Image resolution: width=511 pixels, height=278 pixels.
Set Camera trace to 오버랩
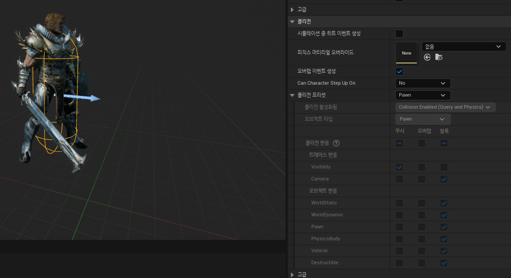pos(421,179)
